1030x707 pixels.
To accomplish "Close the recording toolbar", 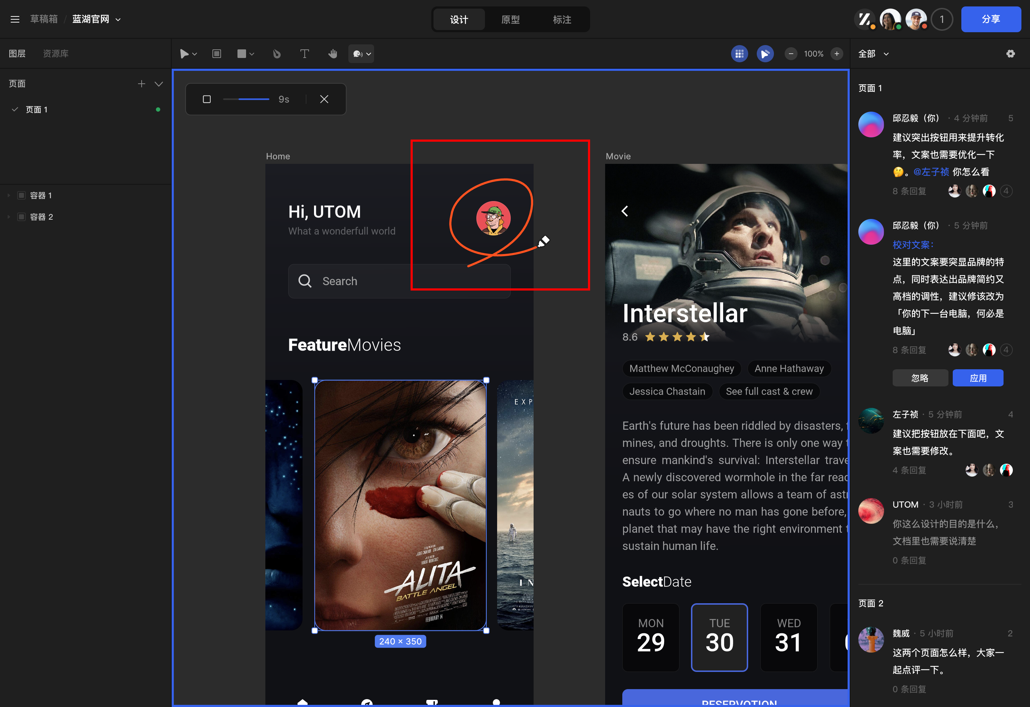I will click(324, 99).
